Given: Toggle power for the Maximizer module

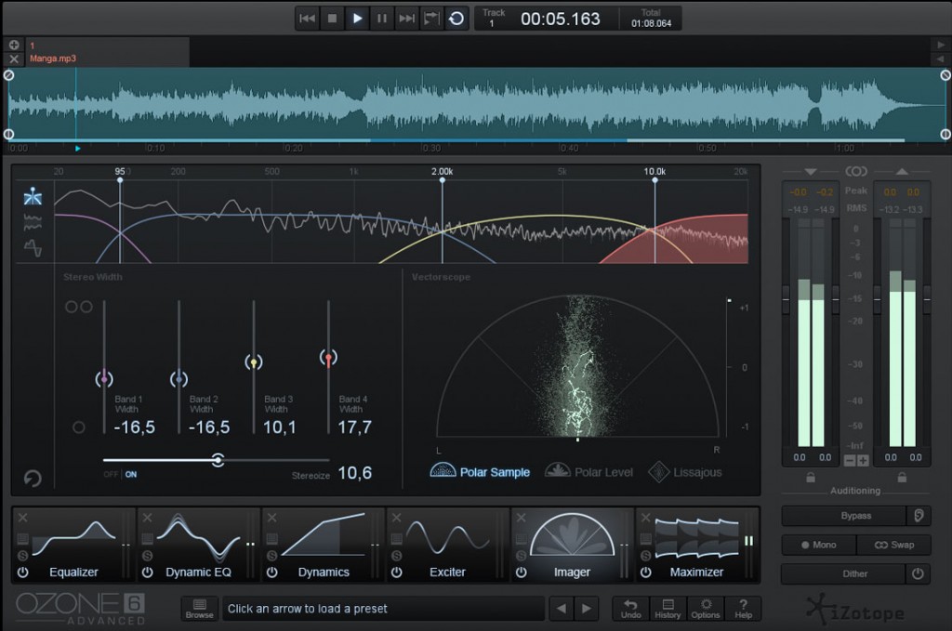Looking at the screenshot, I should [x=645, y=572].
